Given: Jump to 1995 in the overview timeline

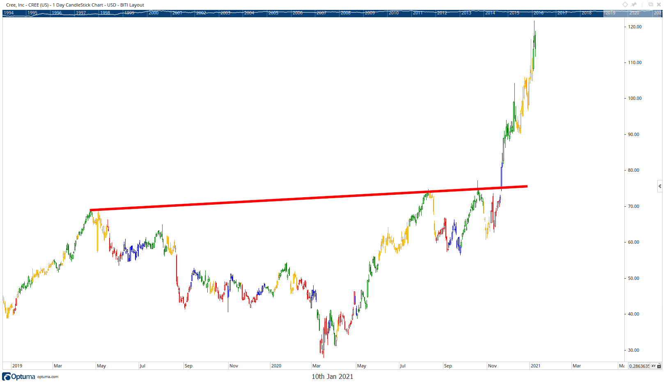Looking at the screenshot, I should (32, 13).
